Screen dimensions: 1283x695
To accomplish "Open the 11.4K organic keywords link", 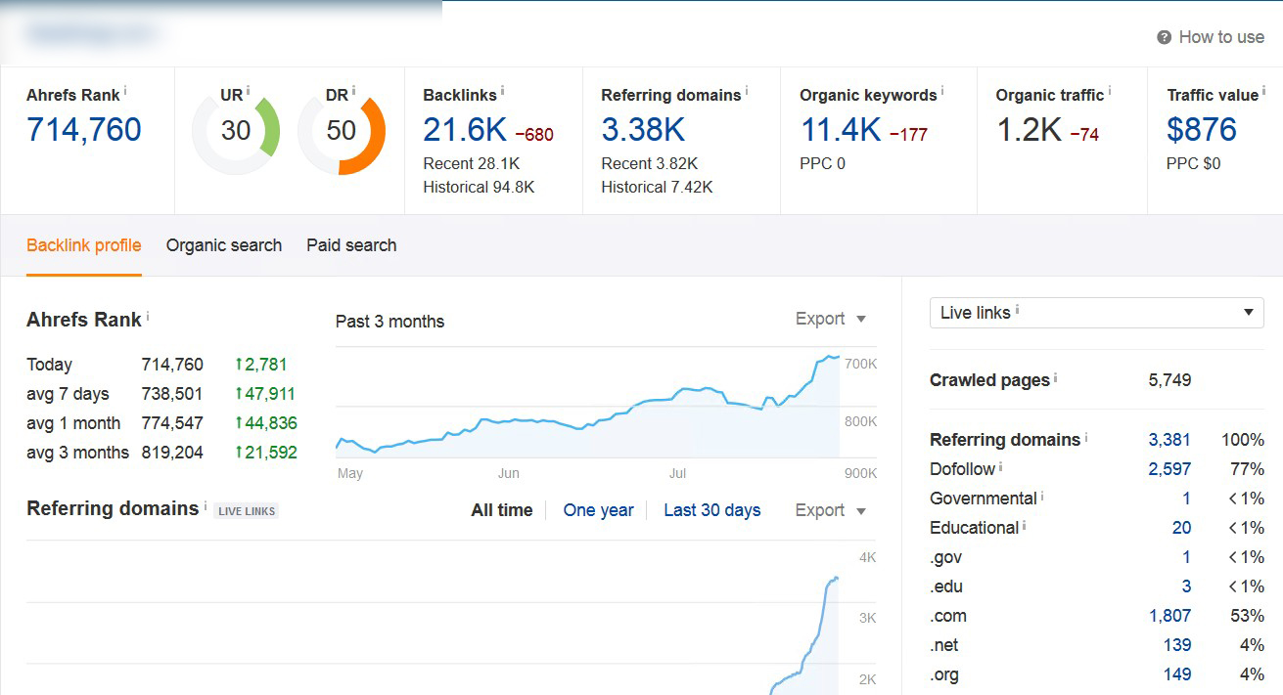I will click(x=842, y=129).
